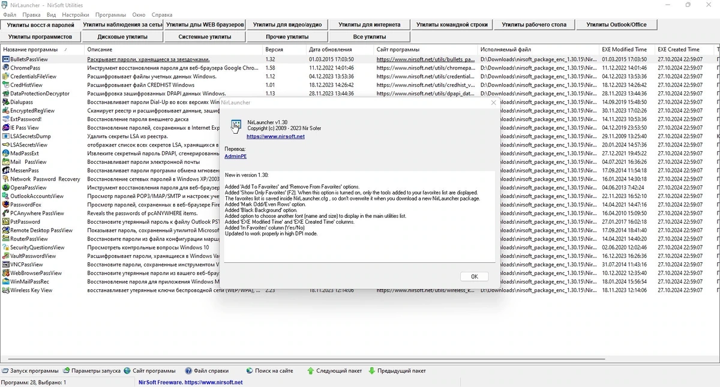Switch to Утилиты командной строки tab

coord(452,25)
